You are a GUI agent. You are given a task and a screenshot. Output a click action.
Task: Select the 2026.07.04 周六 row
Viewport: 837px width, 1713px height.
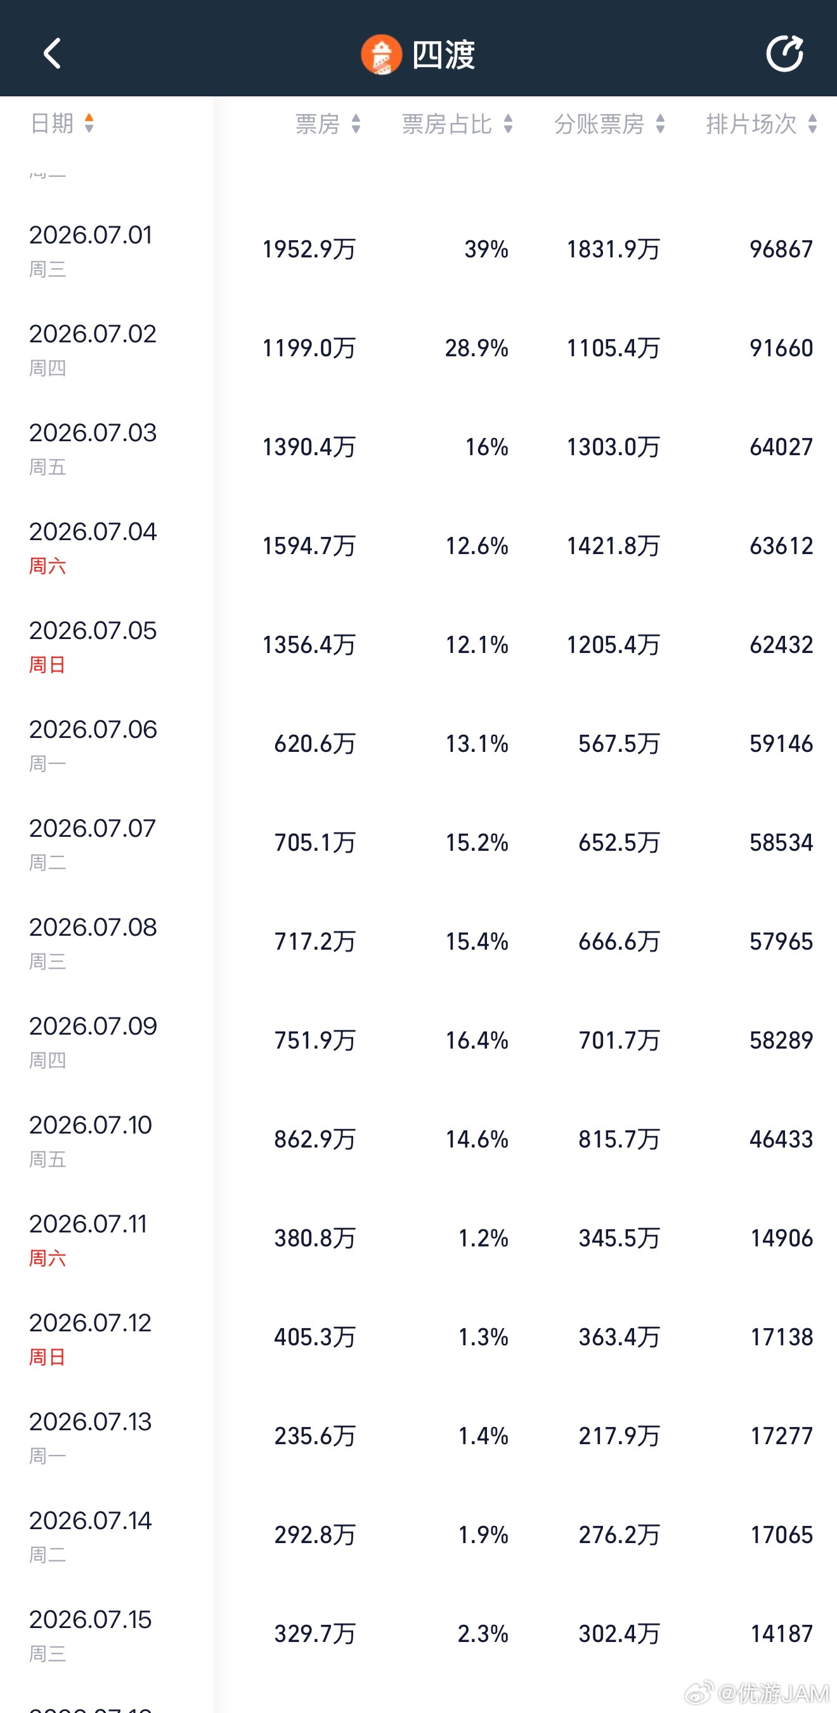(418, 546)
